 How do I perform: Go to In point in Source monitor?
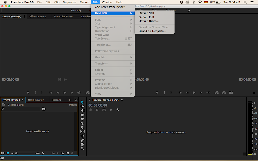coord(51,93)
